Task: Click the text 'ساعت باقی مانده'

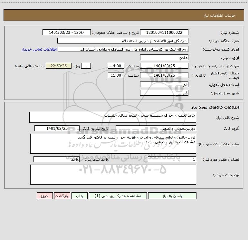Action: tap(30, 66)
